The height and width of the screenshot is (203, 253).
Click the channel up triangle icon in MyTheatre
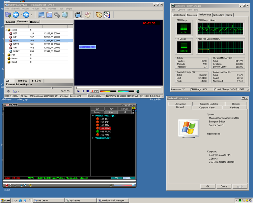click(22, 185)
